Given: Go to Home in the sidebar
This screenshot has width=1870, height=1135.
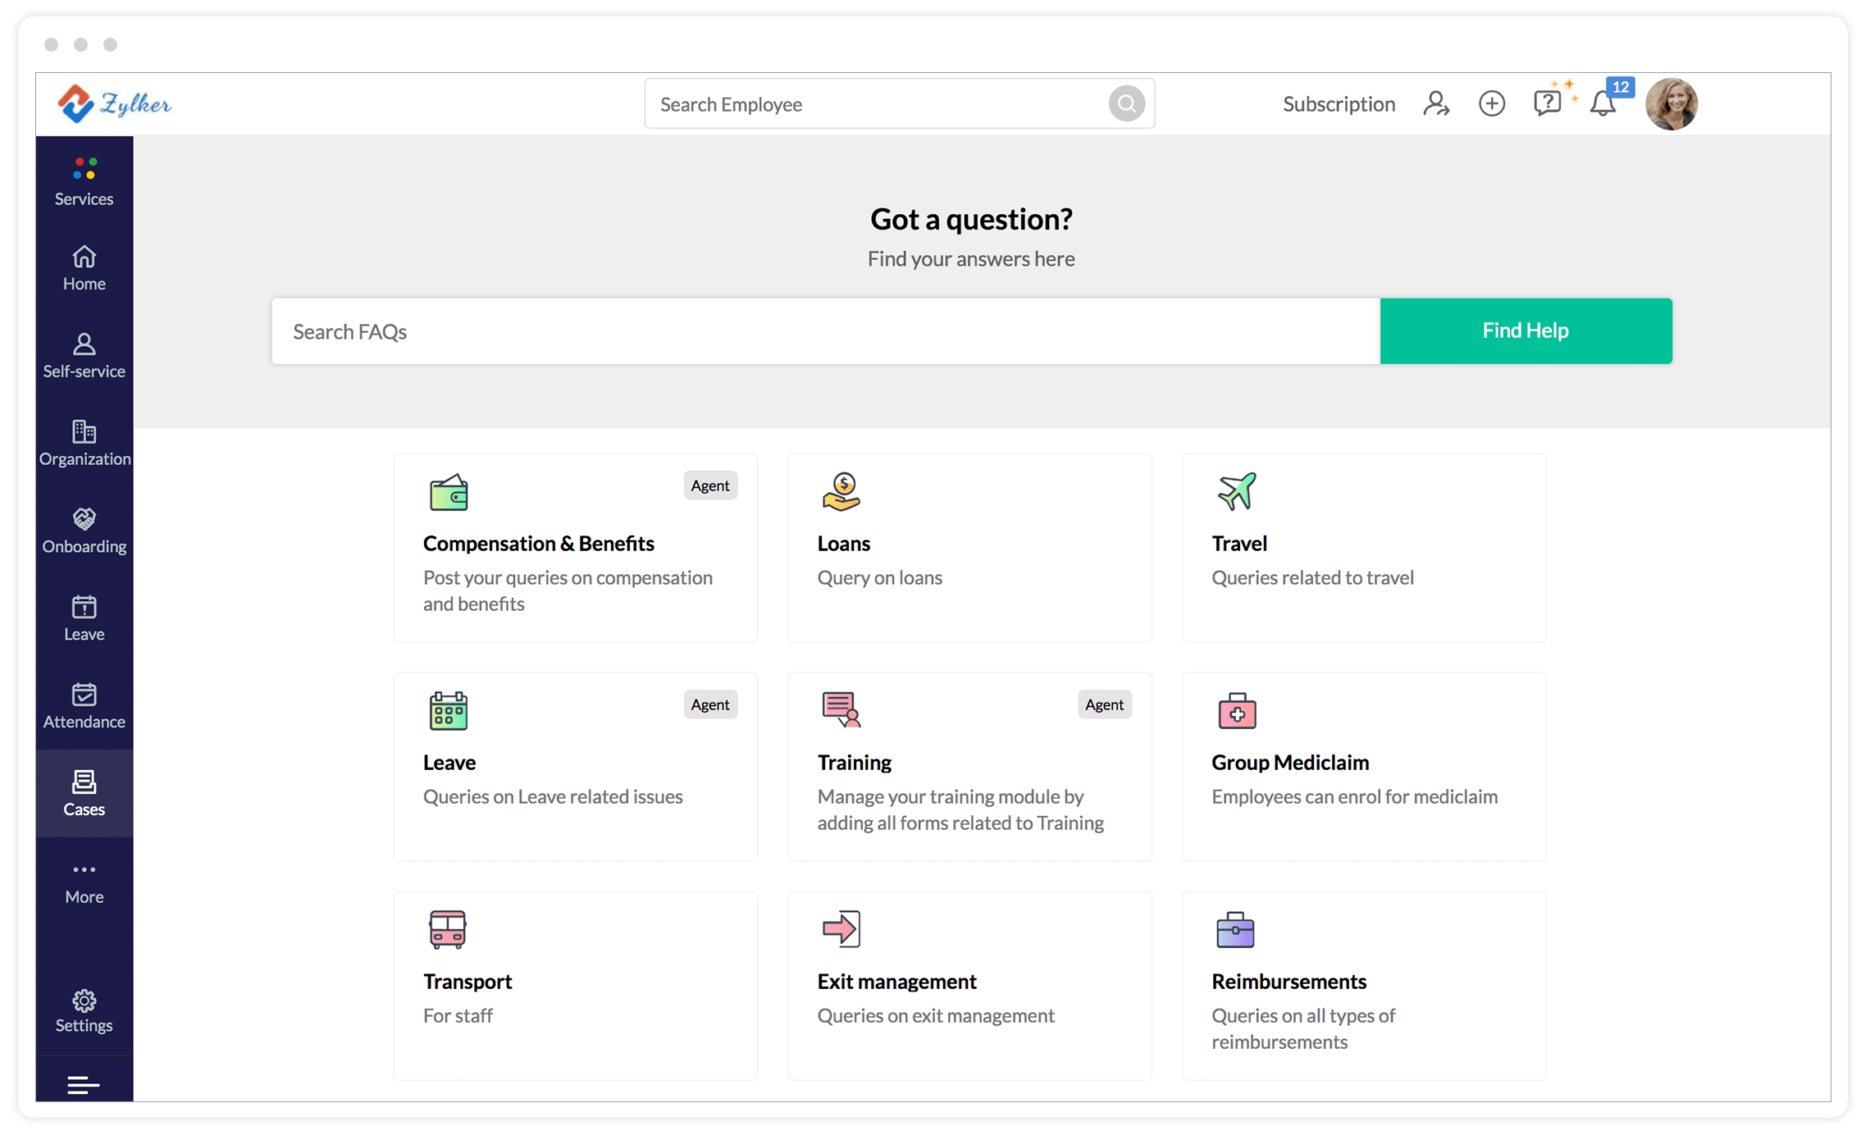Looking at the screenshot, I should point(84,268).
